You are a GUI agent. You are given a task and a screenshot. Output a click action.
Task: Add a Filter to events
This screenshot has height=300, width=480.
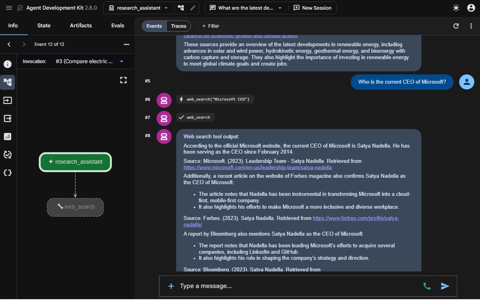point(210,26)
